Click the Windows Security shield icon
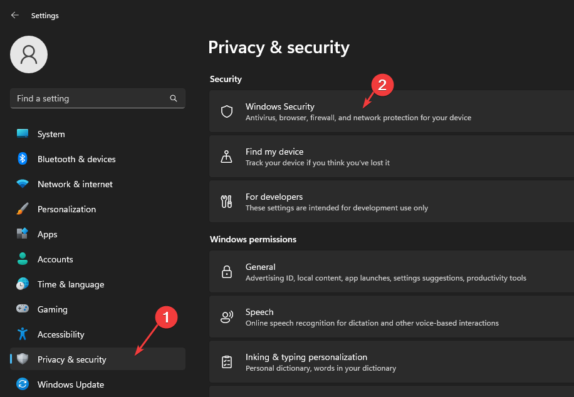Screen dimensions: 574x397 coord(227,111)
